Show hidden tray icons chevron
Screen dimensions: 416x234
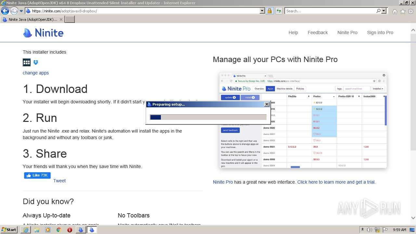[x=362, y=230]
